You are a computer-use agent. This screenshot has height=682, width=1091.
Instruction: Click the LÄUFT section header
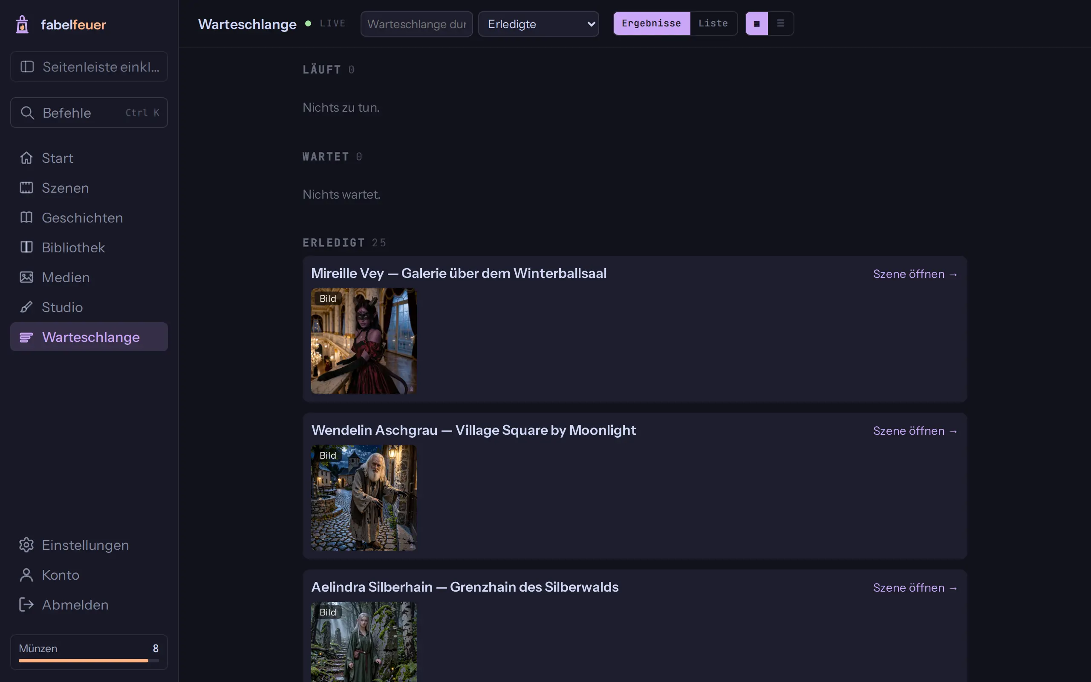pyautogui.click(x=329, y=69)
